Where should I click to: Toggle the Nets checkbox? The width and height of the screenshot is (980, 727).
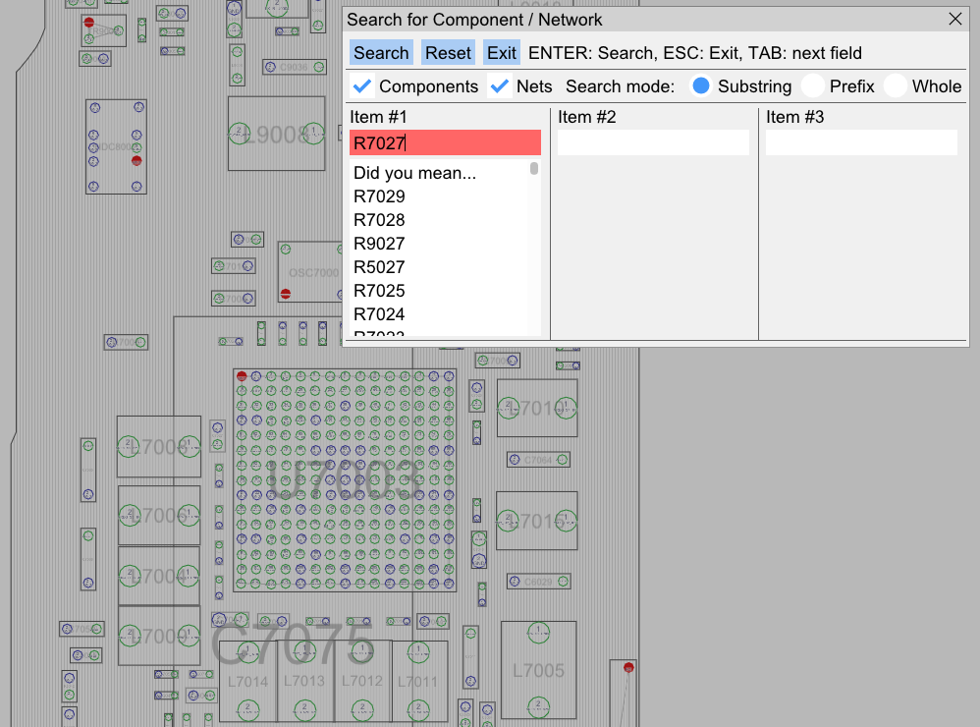click(x=500, y=86)
